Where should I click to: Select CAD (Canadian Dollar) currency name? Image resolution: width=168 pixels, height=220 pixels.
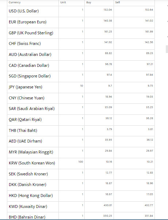point(29,65)
